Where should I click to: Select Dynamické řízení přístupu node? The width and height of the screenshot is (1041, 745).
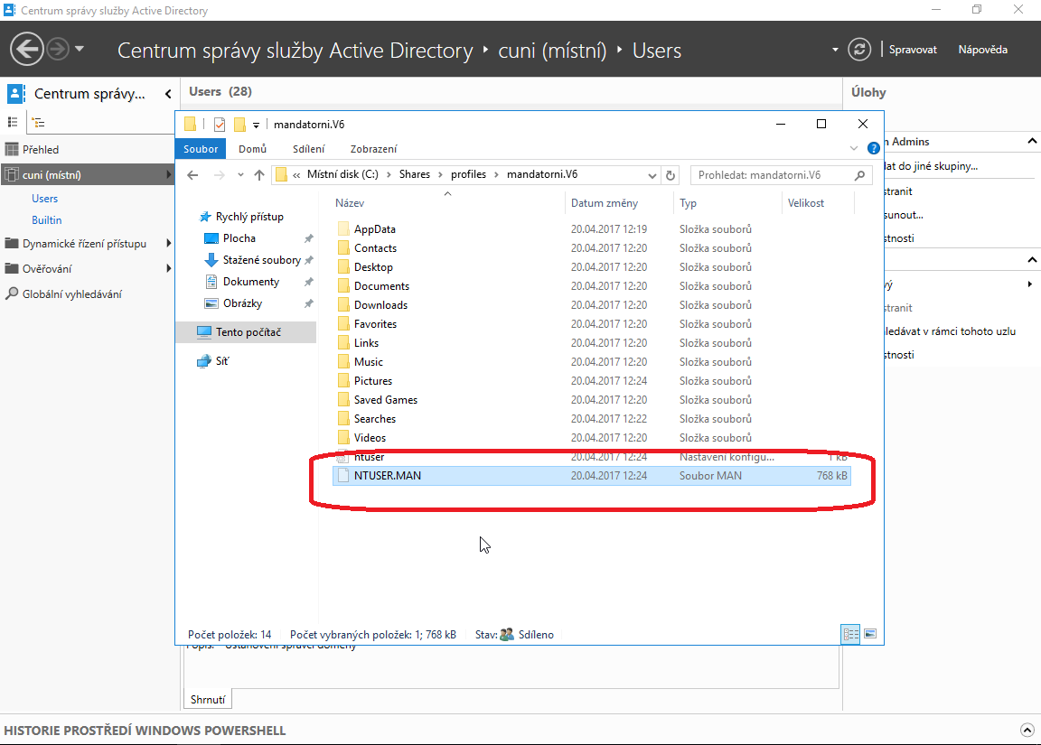84,244
